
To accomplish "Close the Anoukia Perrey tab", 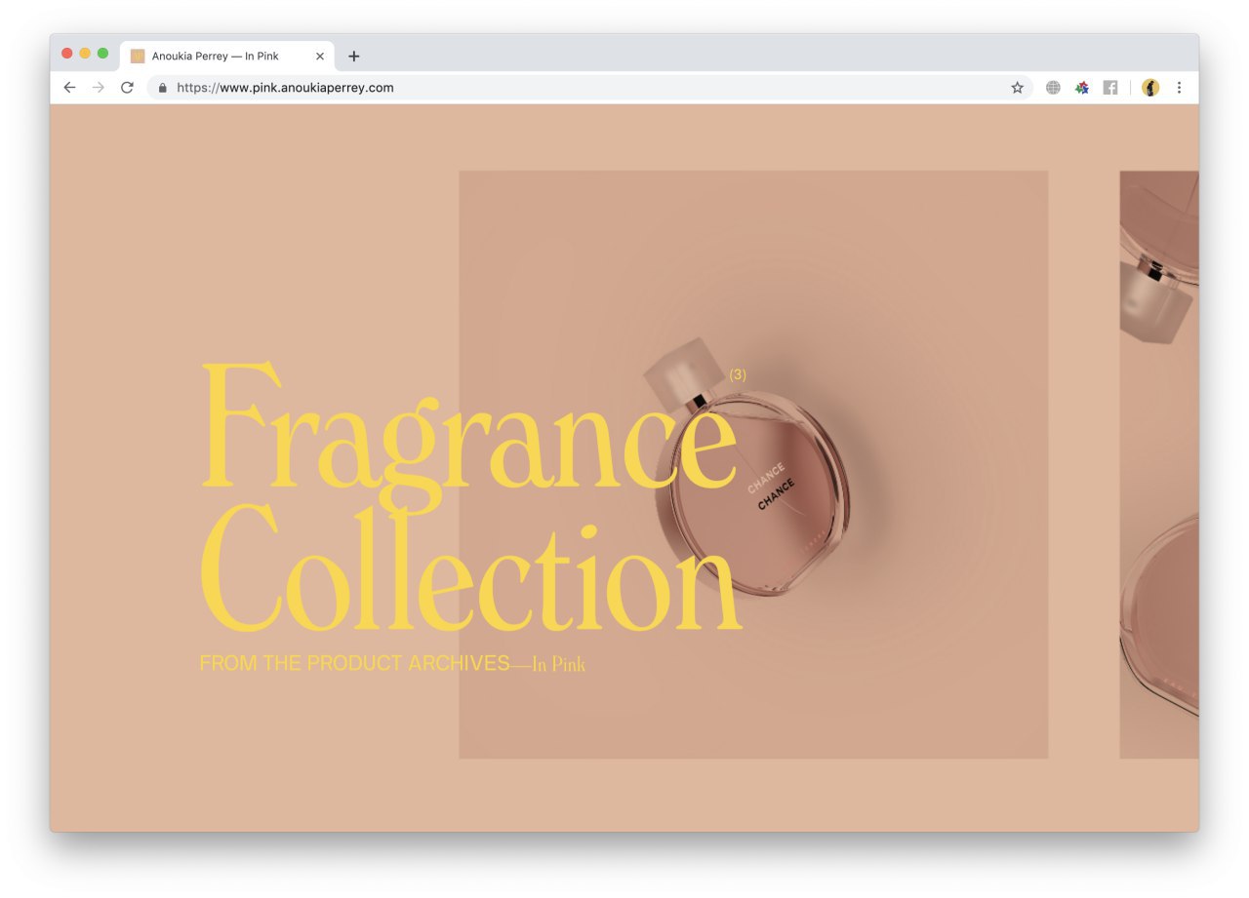I will 319,57.
